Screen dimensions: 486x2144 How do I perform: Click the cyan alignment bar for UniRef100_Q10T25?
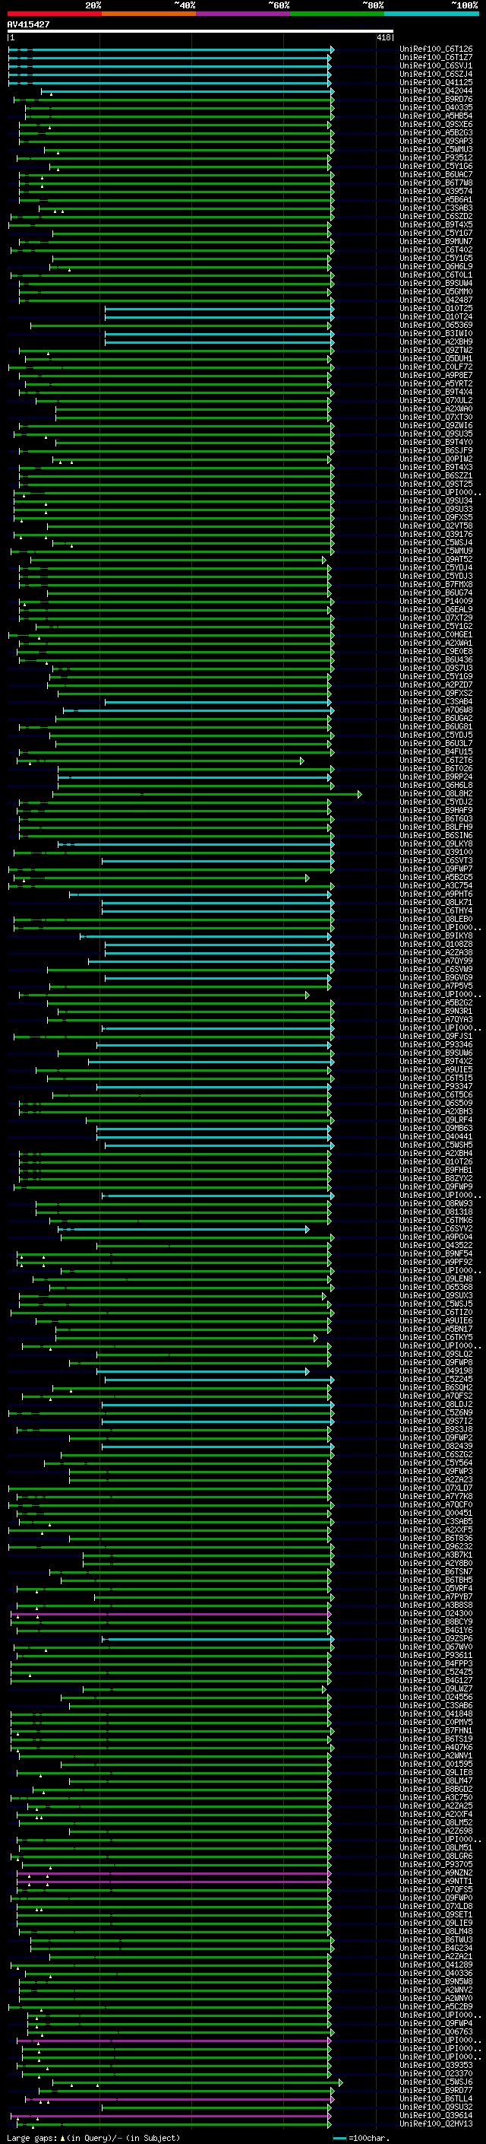tap(219, 309)
